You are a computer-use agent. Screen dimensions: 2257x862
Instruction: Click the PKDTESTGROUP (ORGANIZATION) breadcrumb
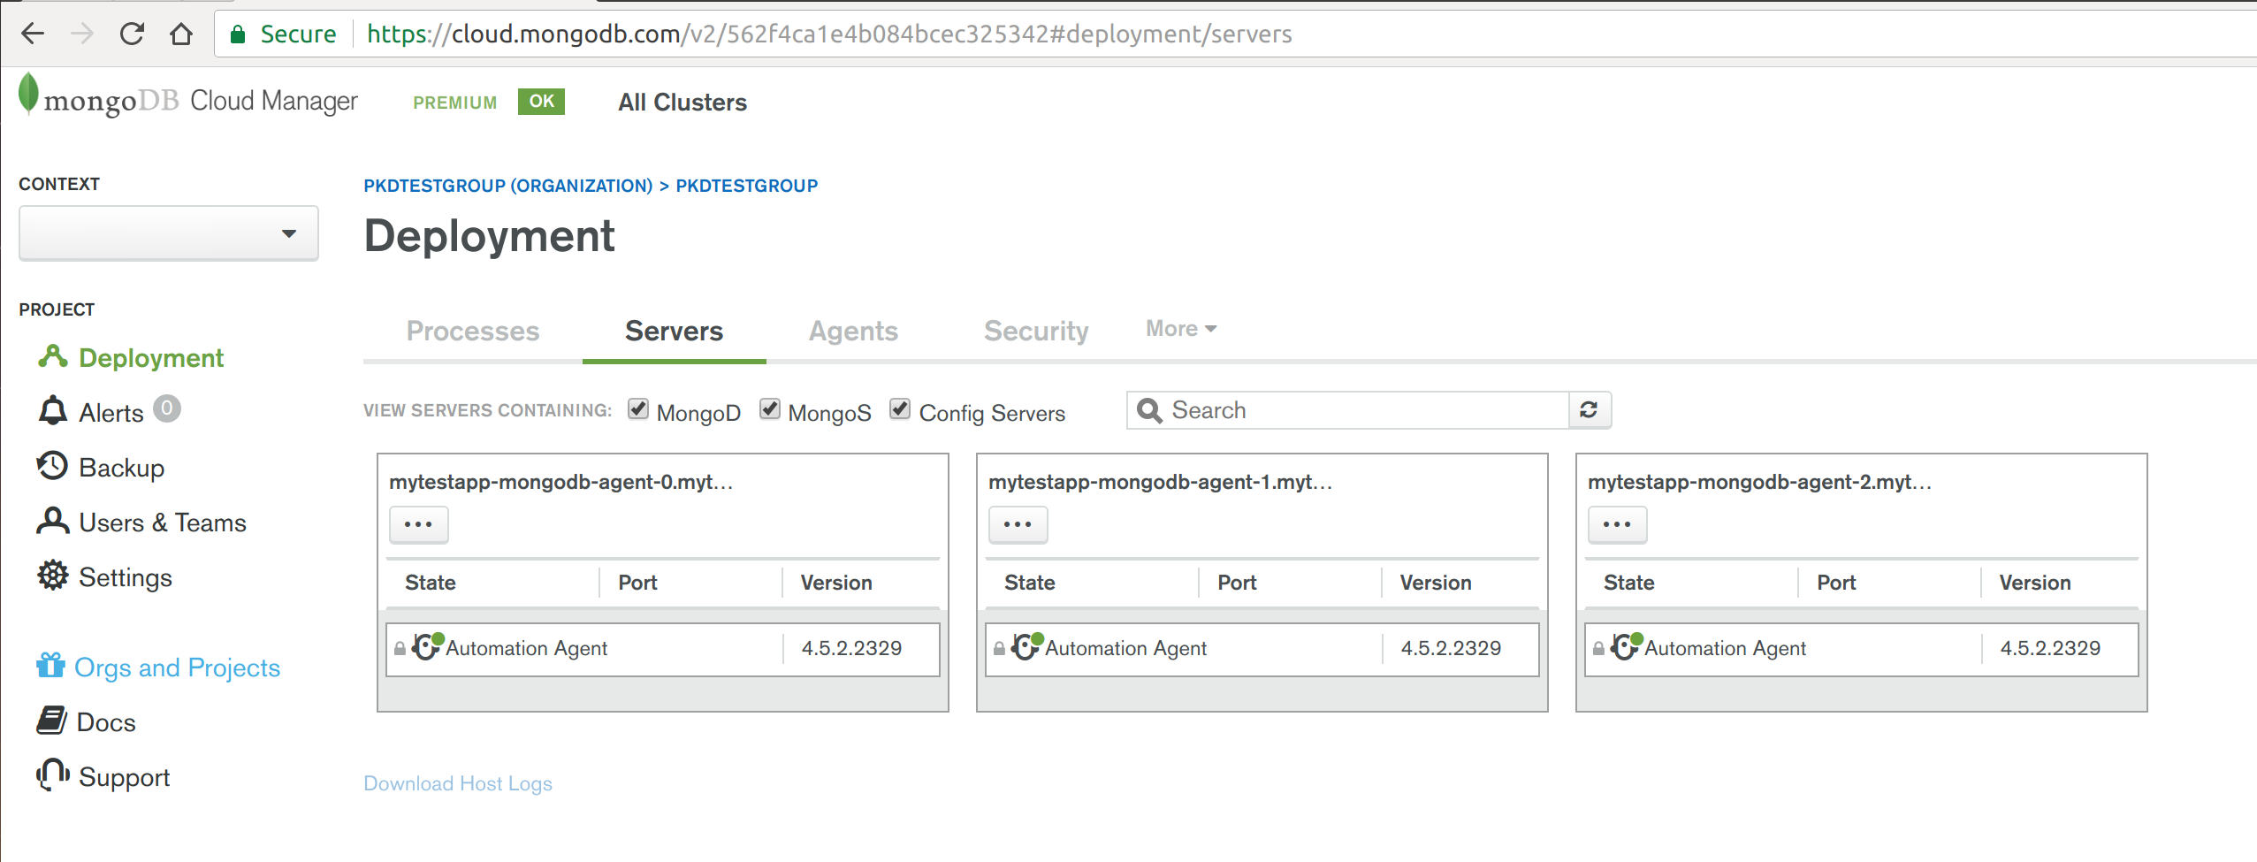(x=508, y=186)
